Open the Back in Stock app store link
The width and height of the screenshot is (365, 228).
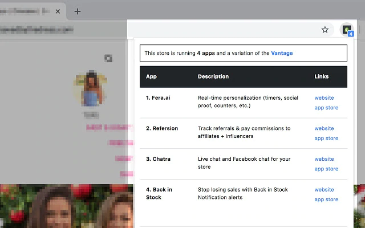[x=326, y=199]
